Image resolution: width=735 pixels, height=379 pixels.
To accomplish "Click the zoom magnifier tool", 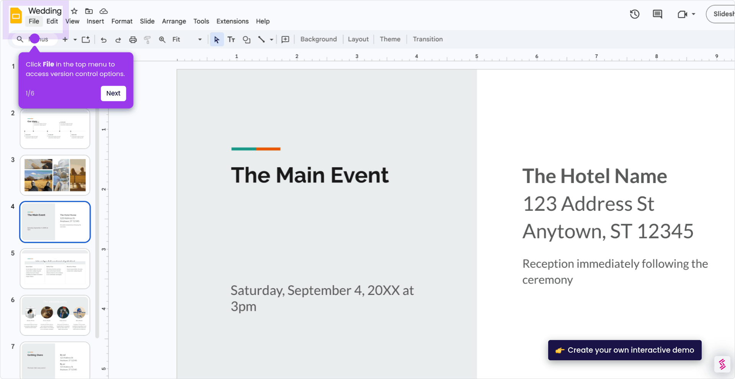I will [162, 39].
